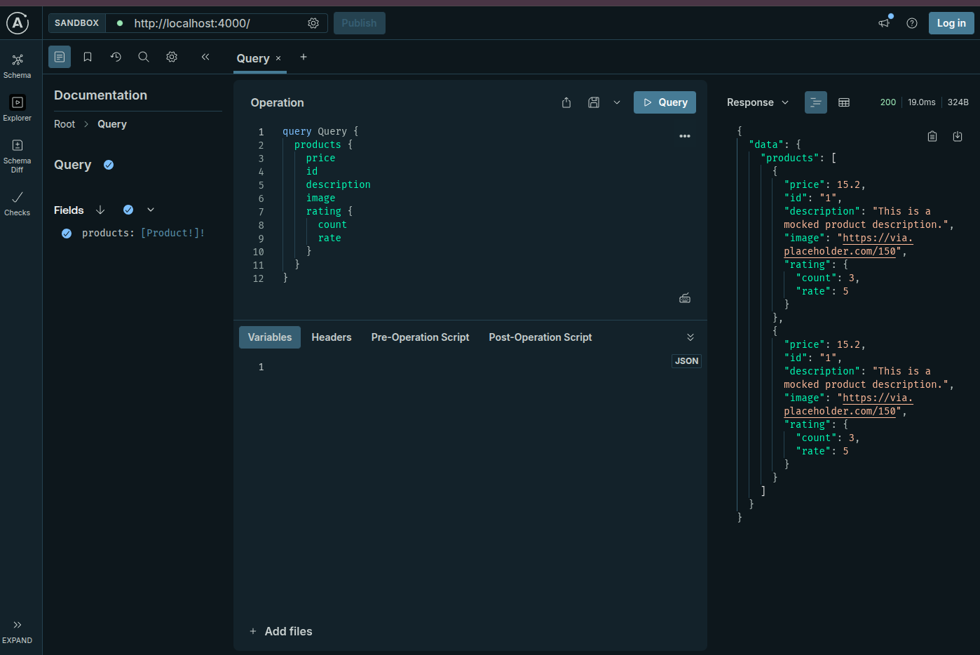Share the current operation

566,102
